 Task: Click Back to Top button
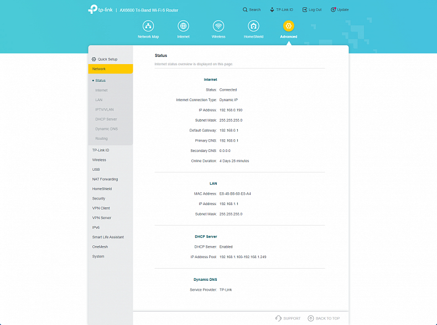pos(324,318)
